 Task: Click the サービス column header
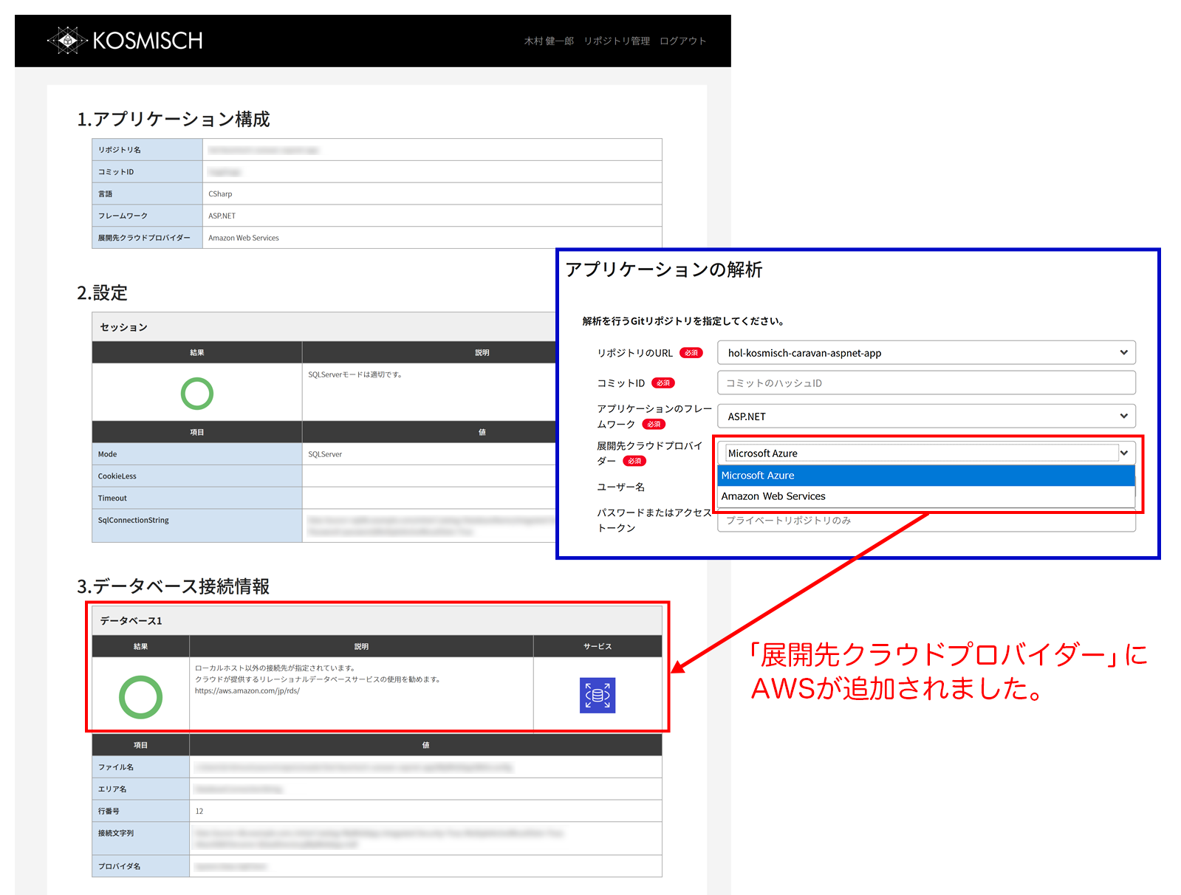(x=598, y=646)
